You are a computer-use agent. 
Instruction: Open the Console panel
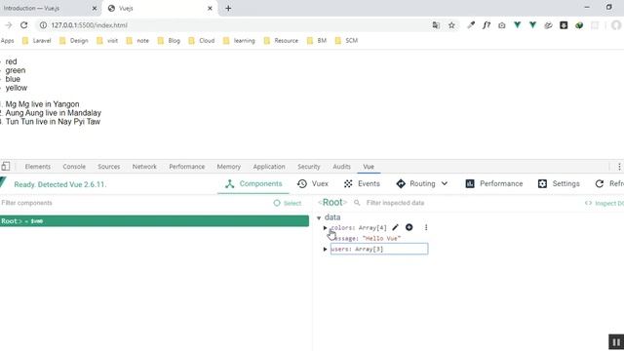[74, 167]
